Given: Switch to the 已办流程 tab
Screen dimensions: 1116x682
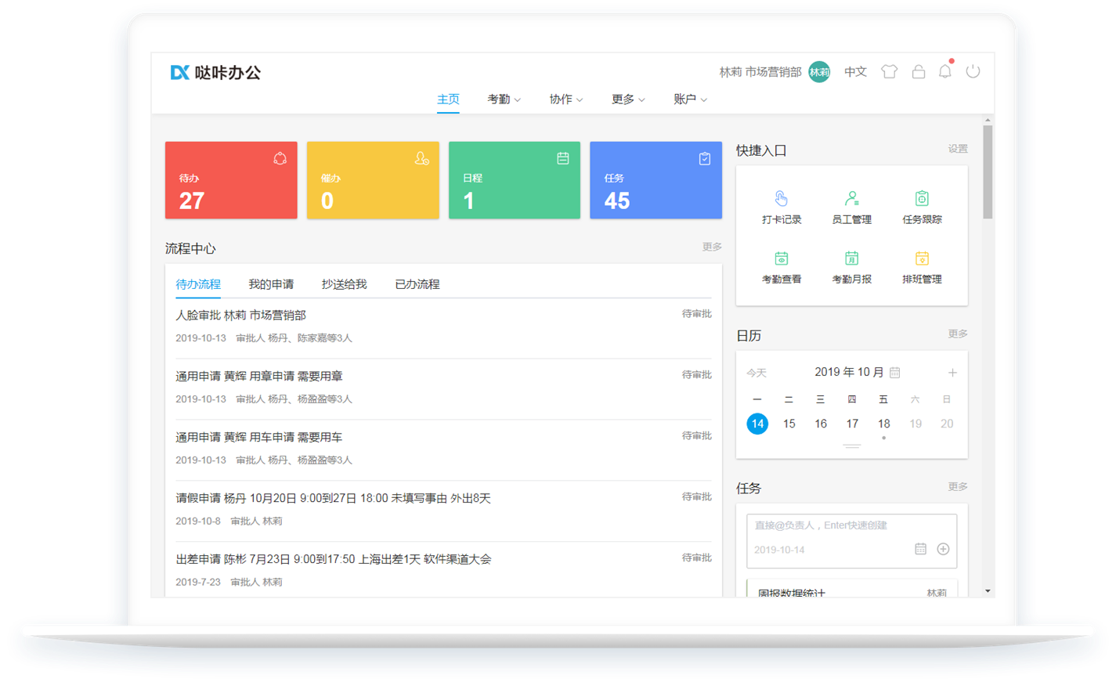Looking at the screenshot, I should 417,283.
